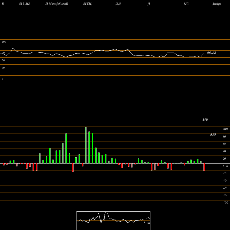Click the MR axis label 40

coord(224,151)
